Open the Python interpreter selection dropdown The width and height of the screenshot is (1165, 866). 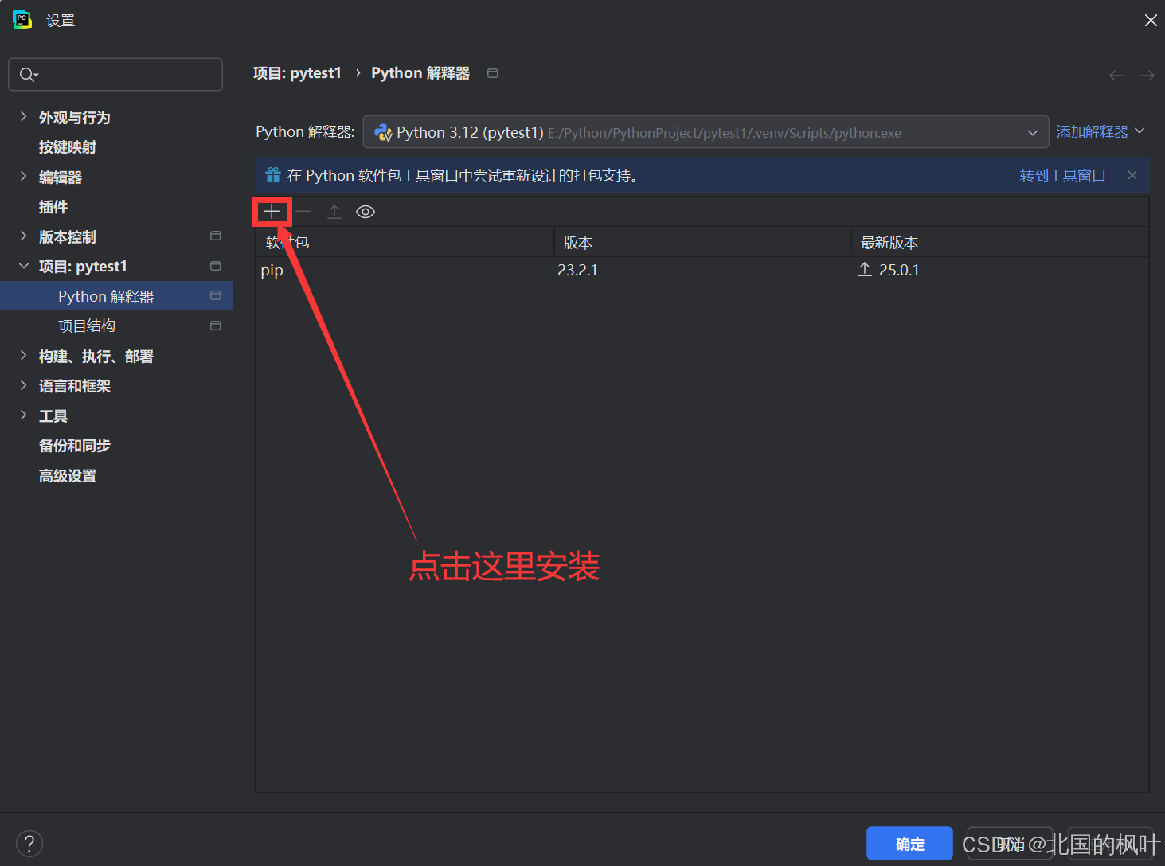(1033, 132)
